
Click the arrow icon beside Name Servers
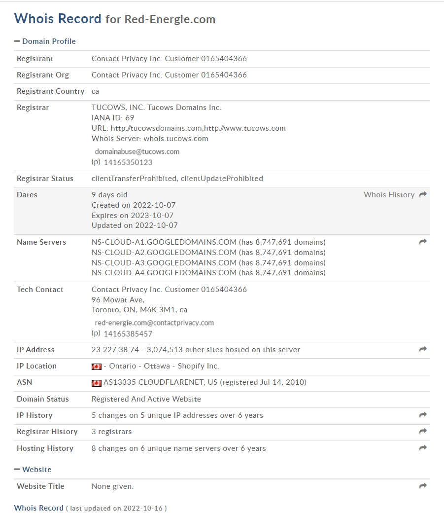[x=423, y=242]
